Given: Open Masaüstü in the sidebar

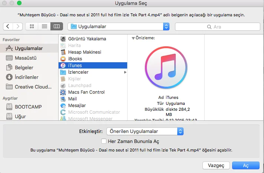Looking at the screenshot, I should [x=29, y=58].
